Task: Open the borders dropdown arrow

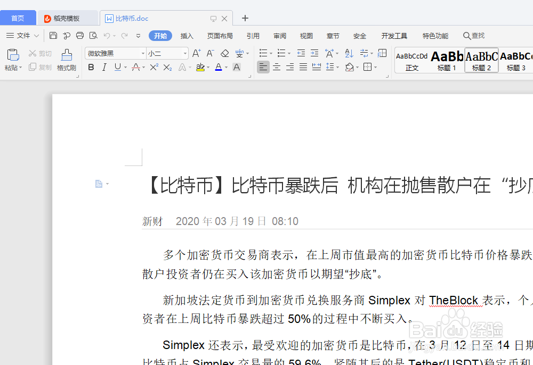Action: 376,68
